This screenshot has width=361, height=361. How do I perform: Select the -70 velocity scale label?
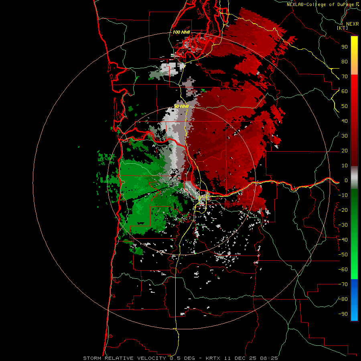pyautogui.click(x=343, y=284)
